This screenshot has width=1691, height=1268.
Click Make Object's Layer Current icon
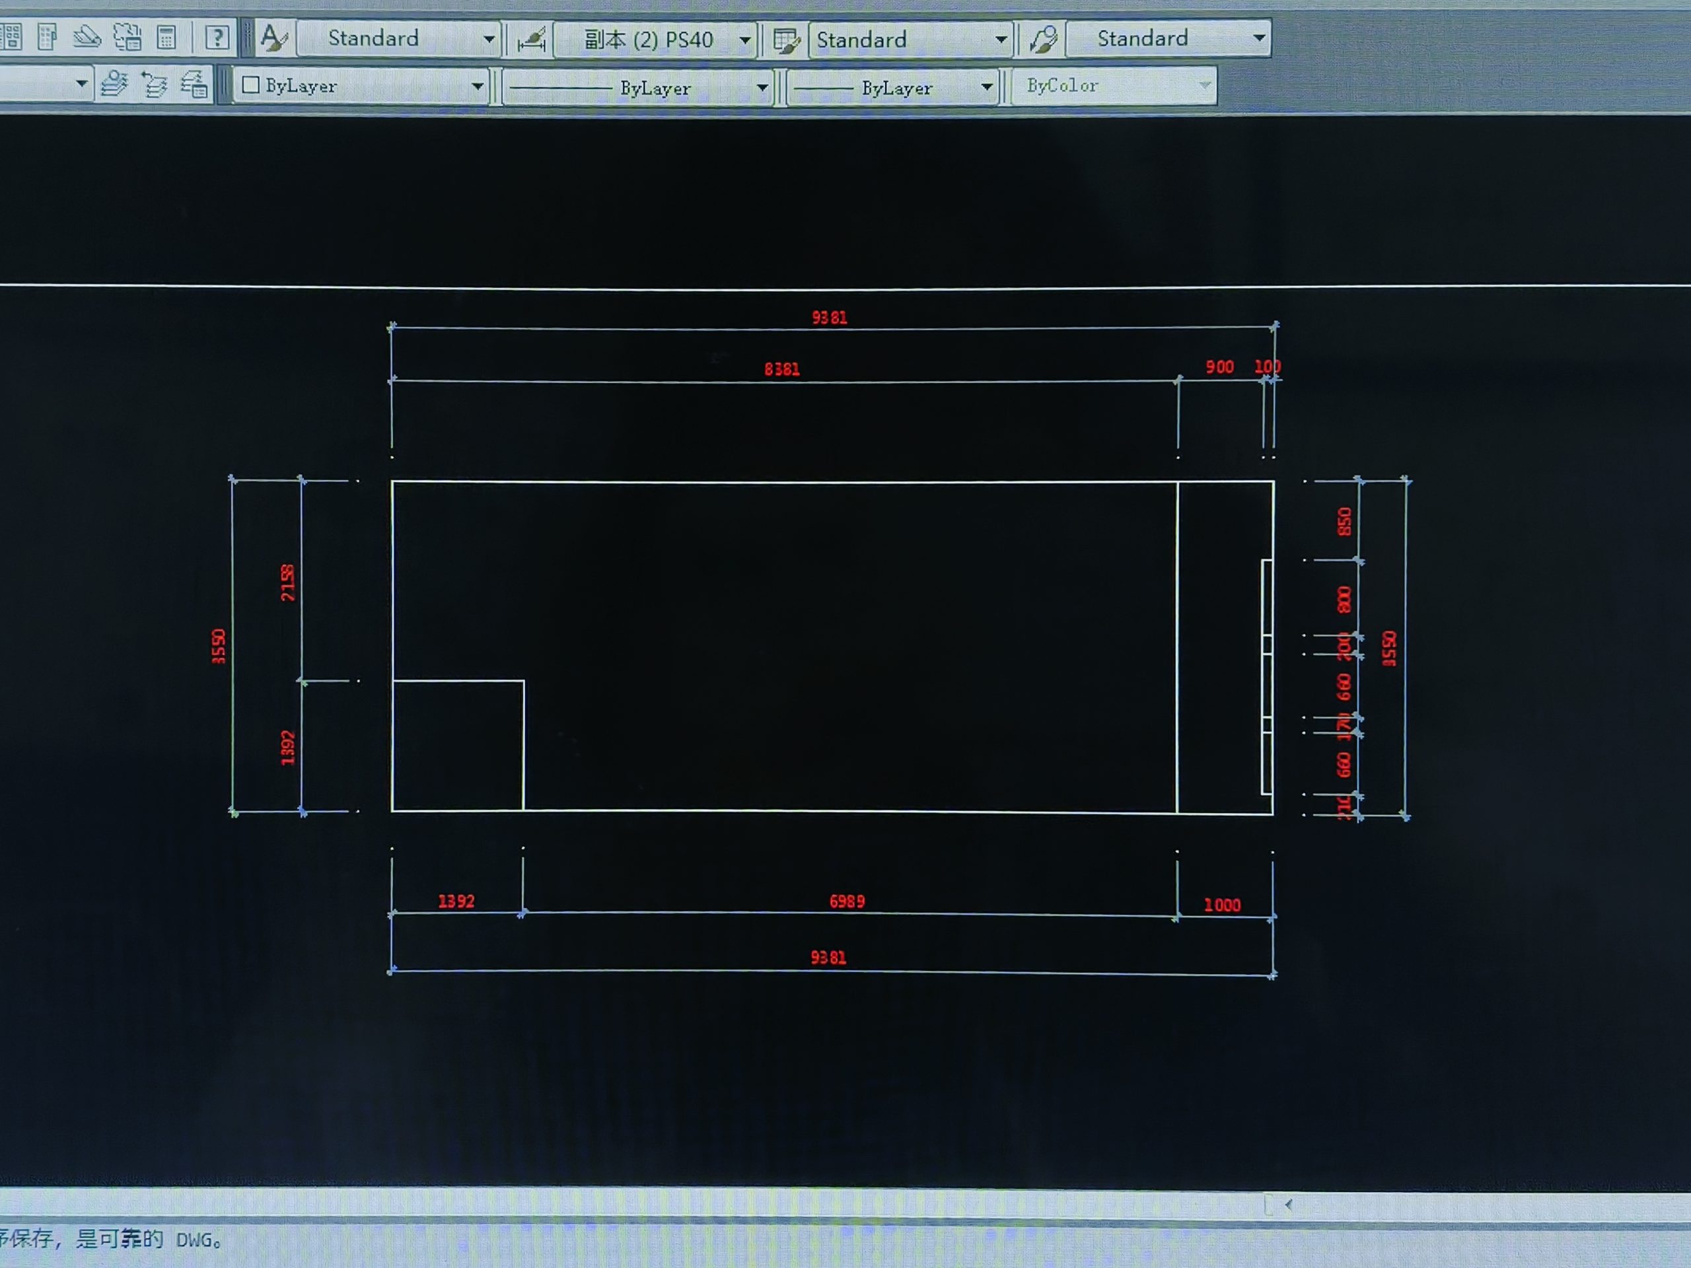point(115,84)
